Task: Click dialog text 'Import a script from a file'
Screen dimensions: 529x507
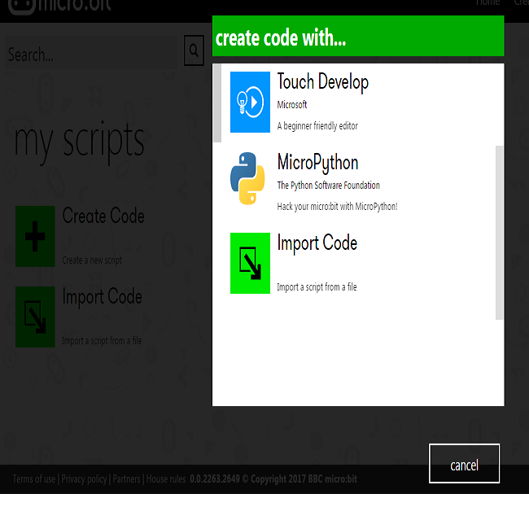Action: (317, 287)
